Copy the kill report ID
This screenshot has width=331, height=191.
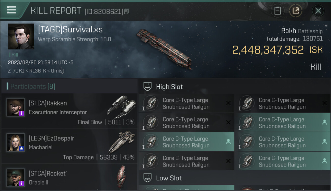coord(127,11)
